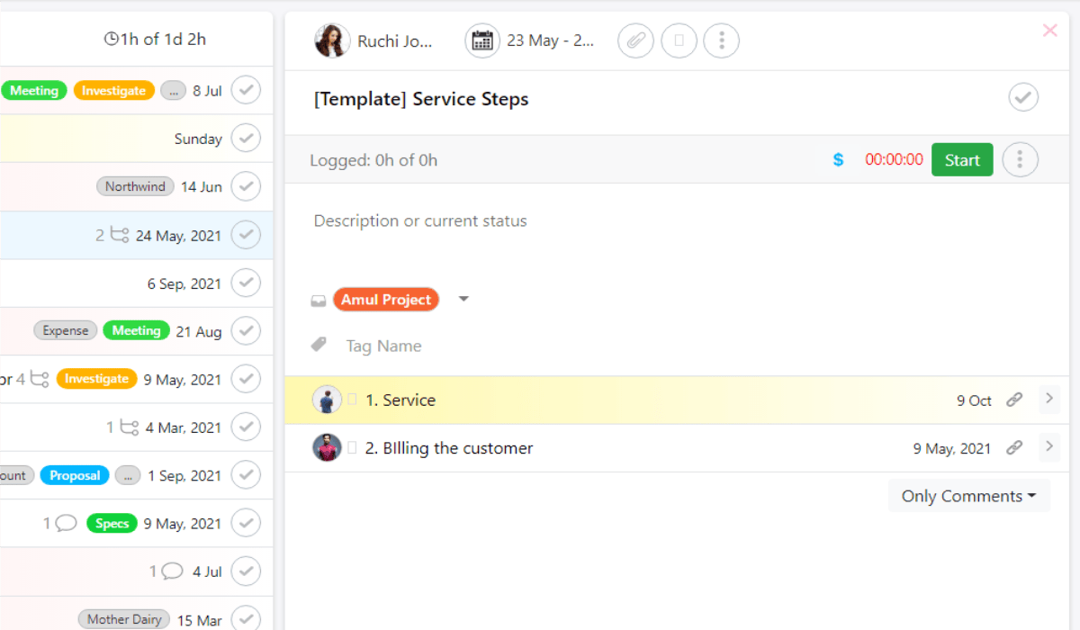Start the task timer
The width and height of the screenshot is (1080, 630).
tap(962, 160)
